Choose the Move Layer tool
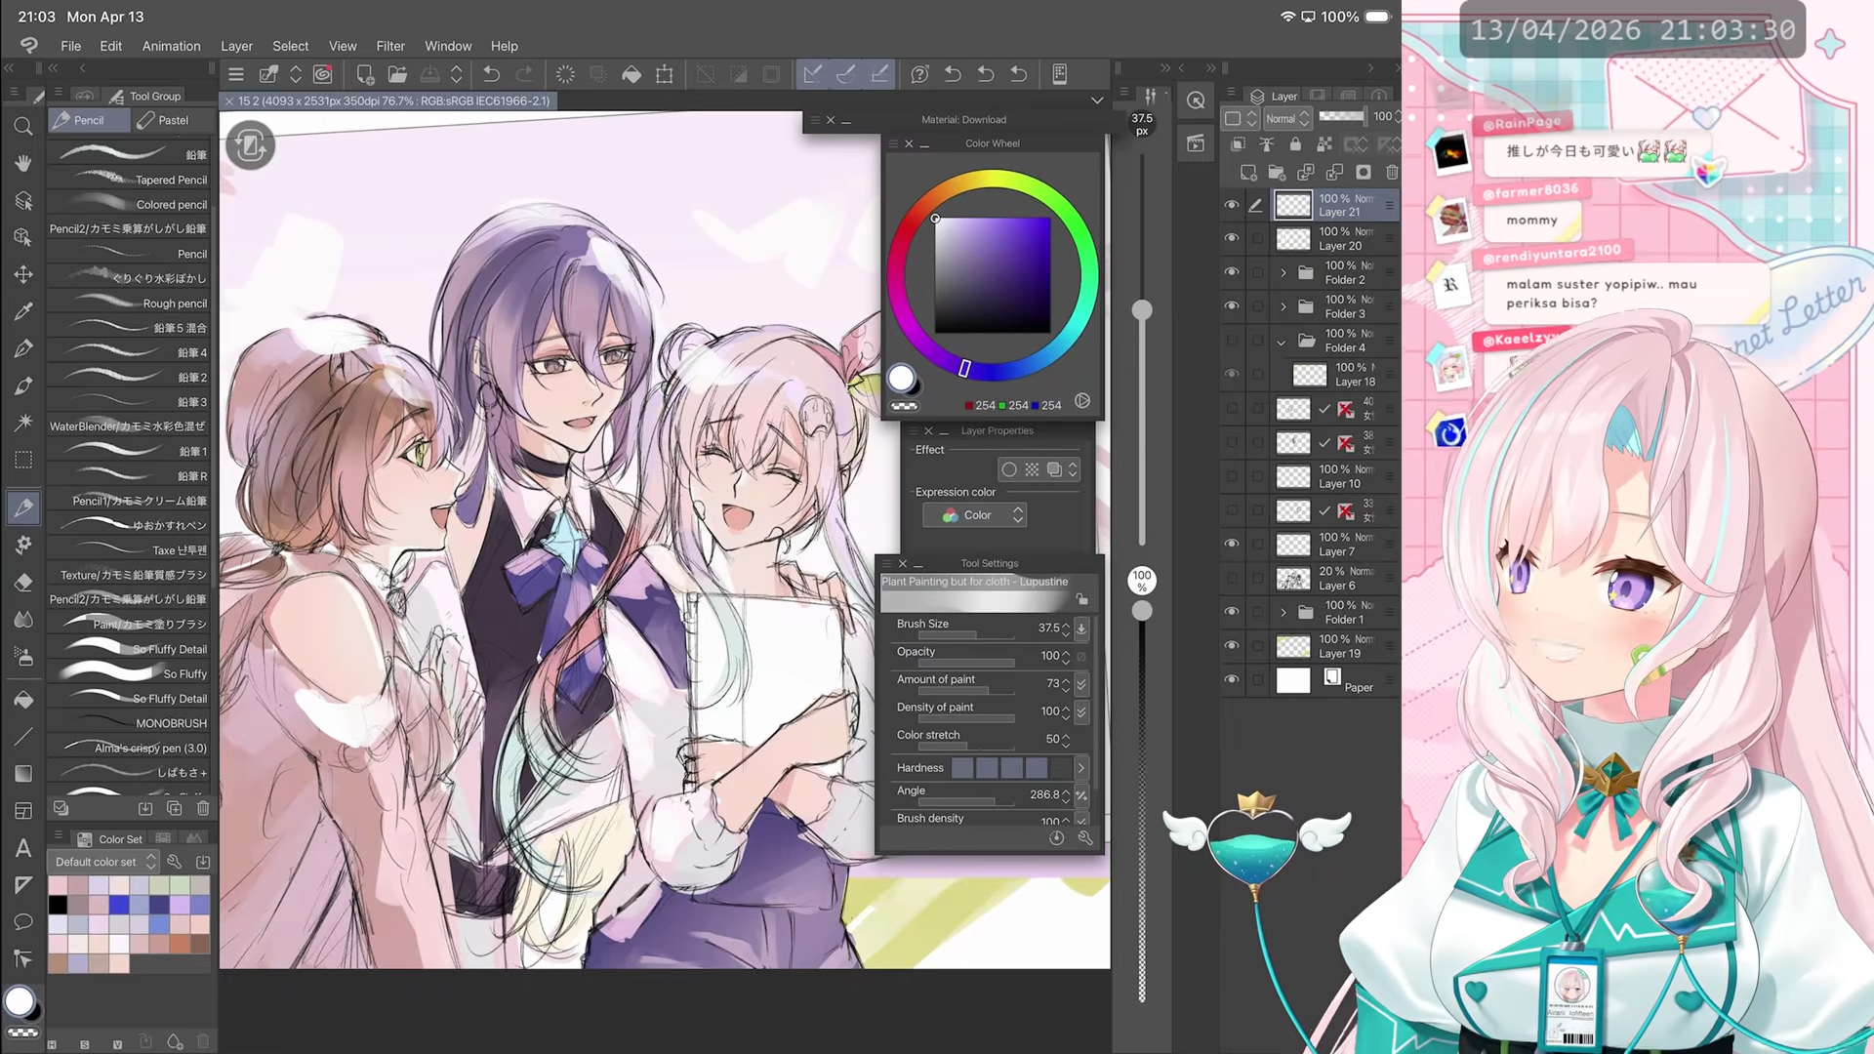The width and height of the screenshot is (1874, 1054). tap(23, 274)
